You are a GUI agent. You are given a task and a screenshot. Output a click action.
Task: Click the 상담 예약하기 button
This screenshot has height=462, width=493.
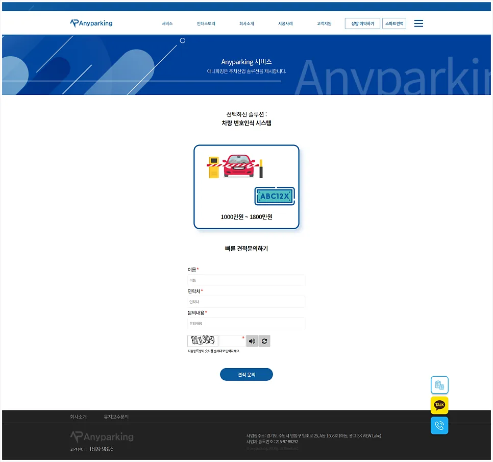point(362,23)
